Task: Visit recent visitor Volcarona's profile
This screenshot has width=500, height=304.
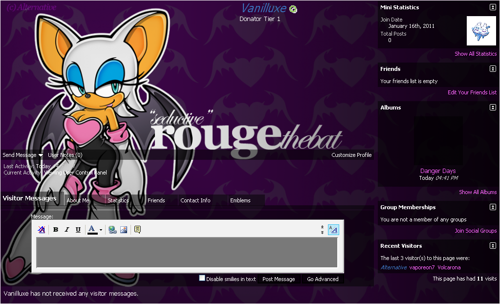Action: pyautogui.click(x=449, y=267)
